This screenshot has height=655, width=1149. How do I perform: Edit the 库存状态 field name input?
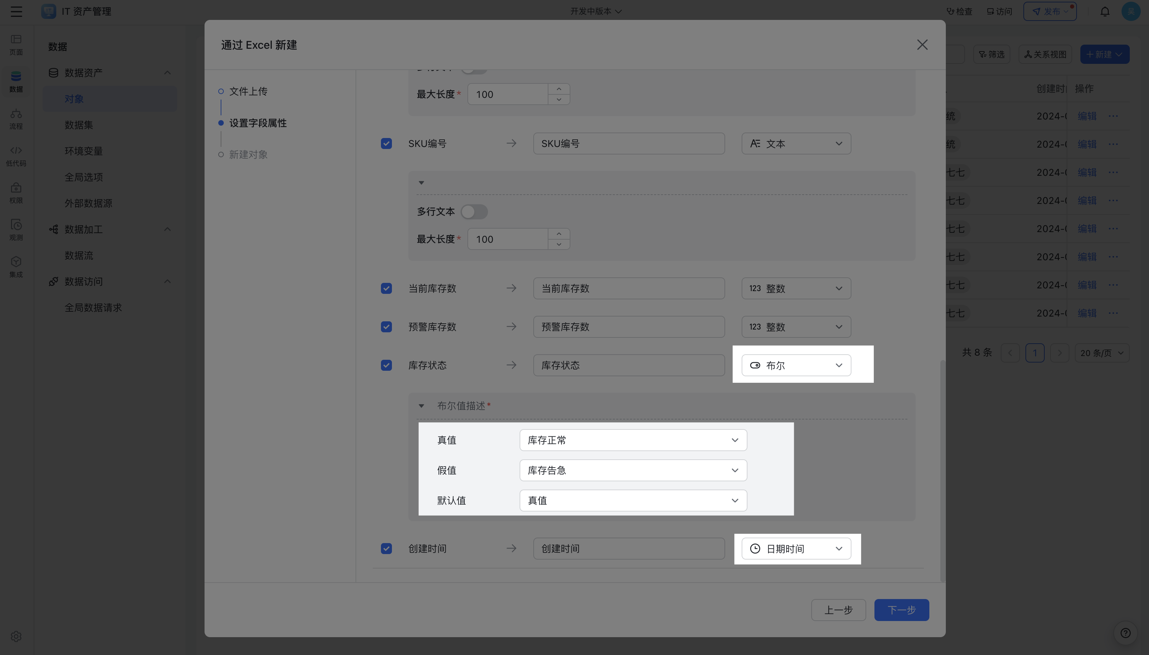(629, 365)
